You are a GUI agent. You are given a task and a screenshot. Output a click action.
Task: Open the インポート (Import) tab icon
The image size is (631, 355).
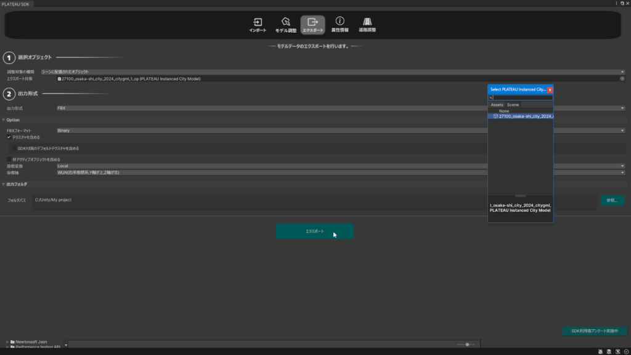tap(258, 23)
